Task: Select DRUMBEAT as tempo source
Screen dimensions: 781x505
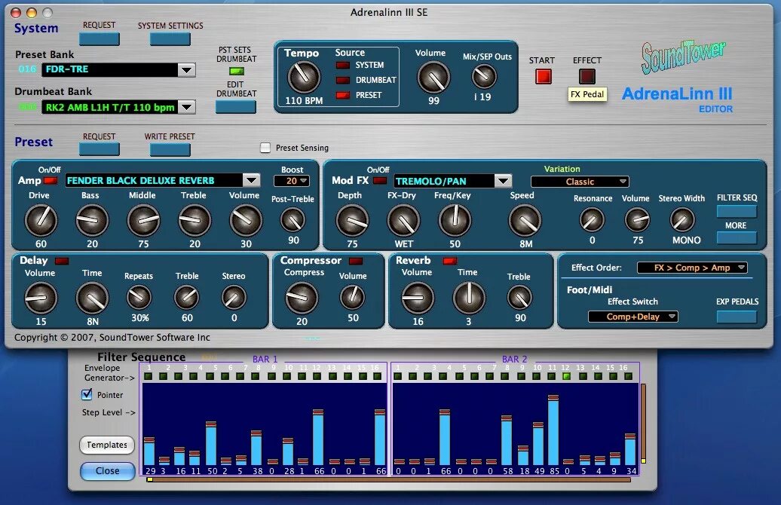Action: (x=343, y=80)
